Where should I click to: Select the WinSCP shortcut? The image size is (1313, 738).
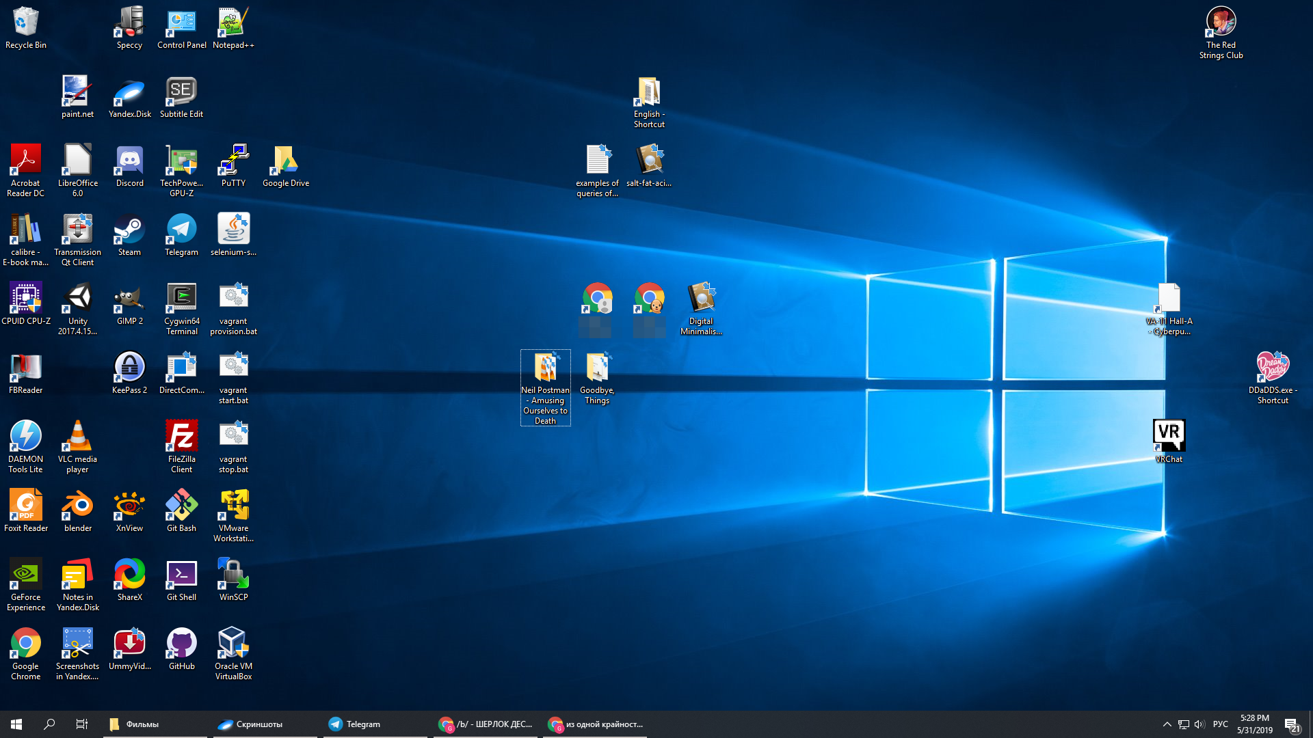(233, 579)
